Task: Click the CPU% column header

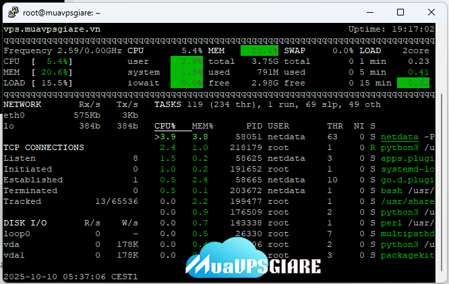Action: [165, 126]
